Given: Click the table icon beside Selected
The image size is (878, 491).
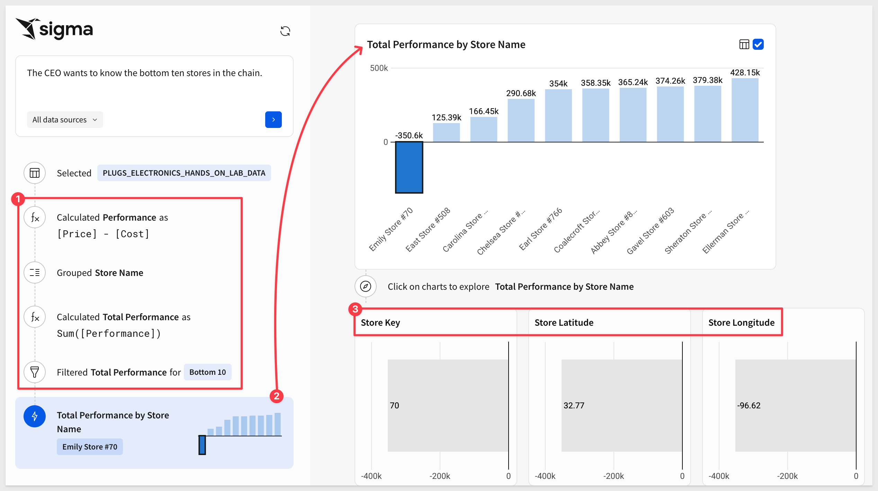Looking at the screenshot, I should [x=35, y=173].
